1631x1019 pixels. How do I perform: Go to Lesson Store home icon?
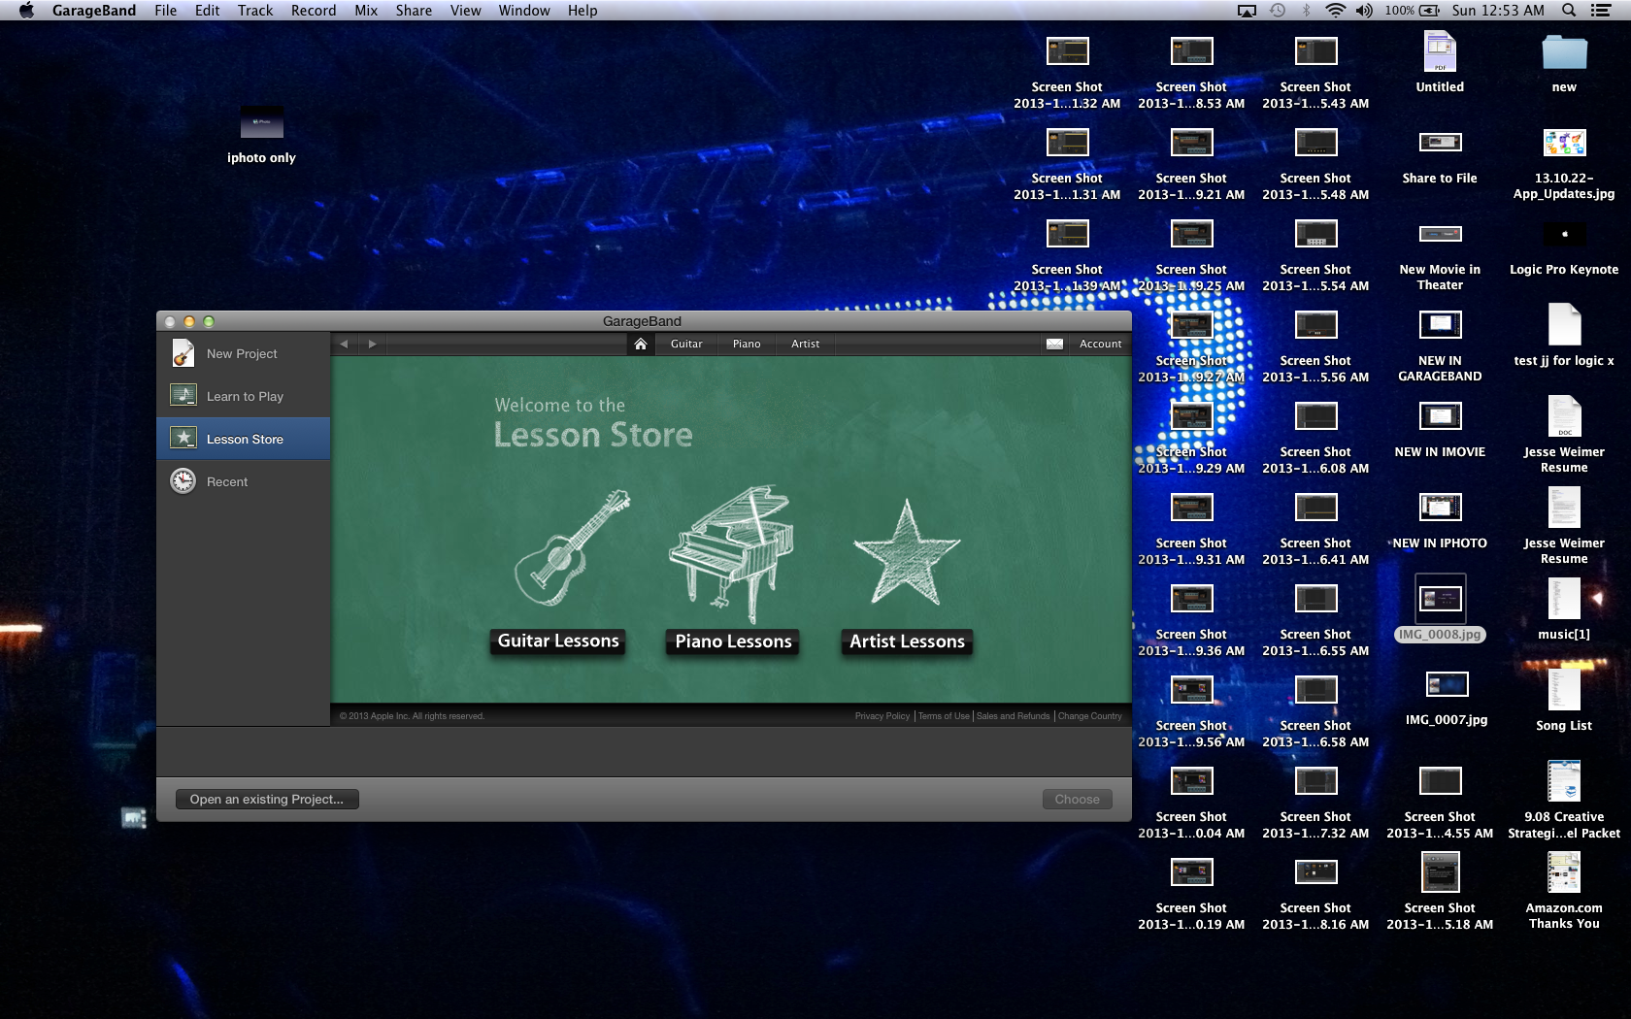click(641, 344)
